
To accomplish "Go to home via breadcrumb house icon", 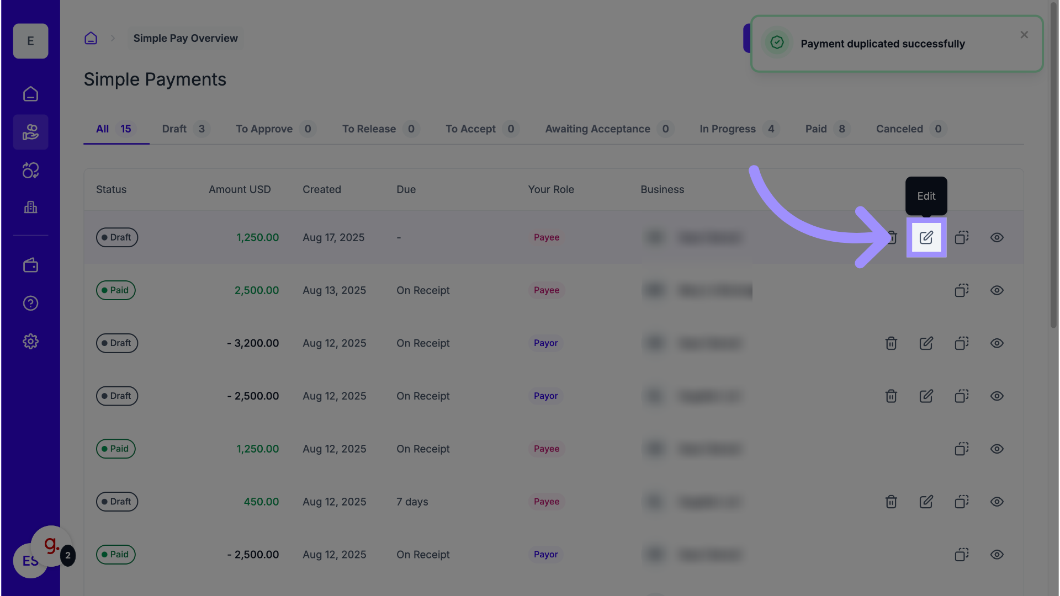I will [x=91, y=38].
